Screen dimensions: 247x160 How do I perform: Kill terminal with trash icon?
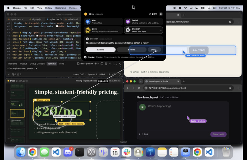coord(106,64)
